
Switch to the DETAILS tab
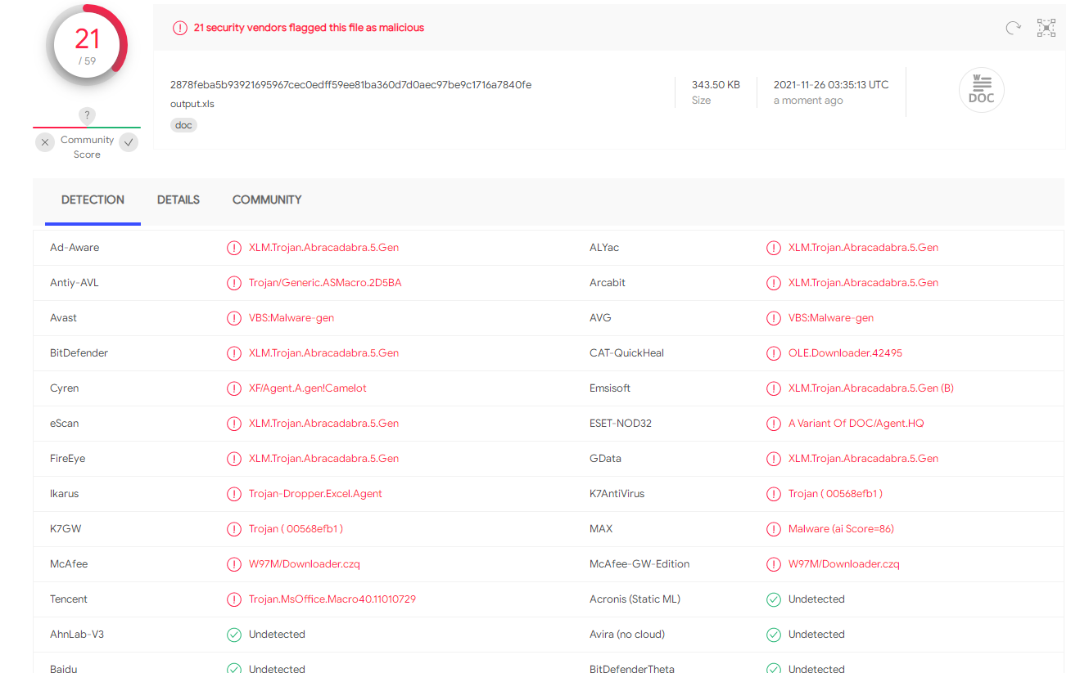click(178, 200)
